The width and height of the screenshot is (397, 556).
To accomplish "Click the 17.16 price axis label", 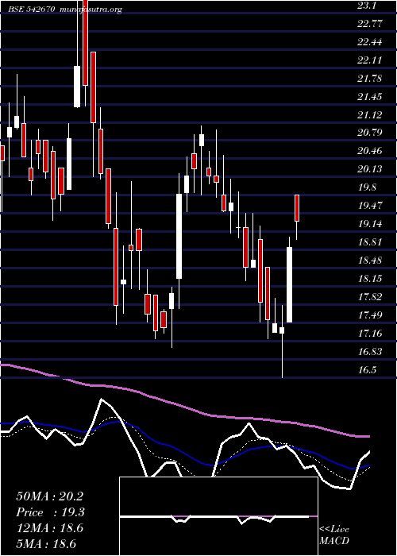I will [x=370, y=333].
